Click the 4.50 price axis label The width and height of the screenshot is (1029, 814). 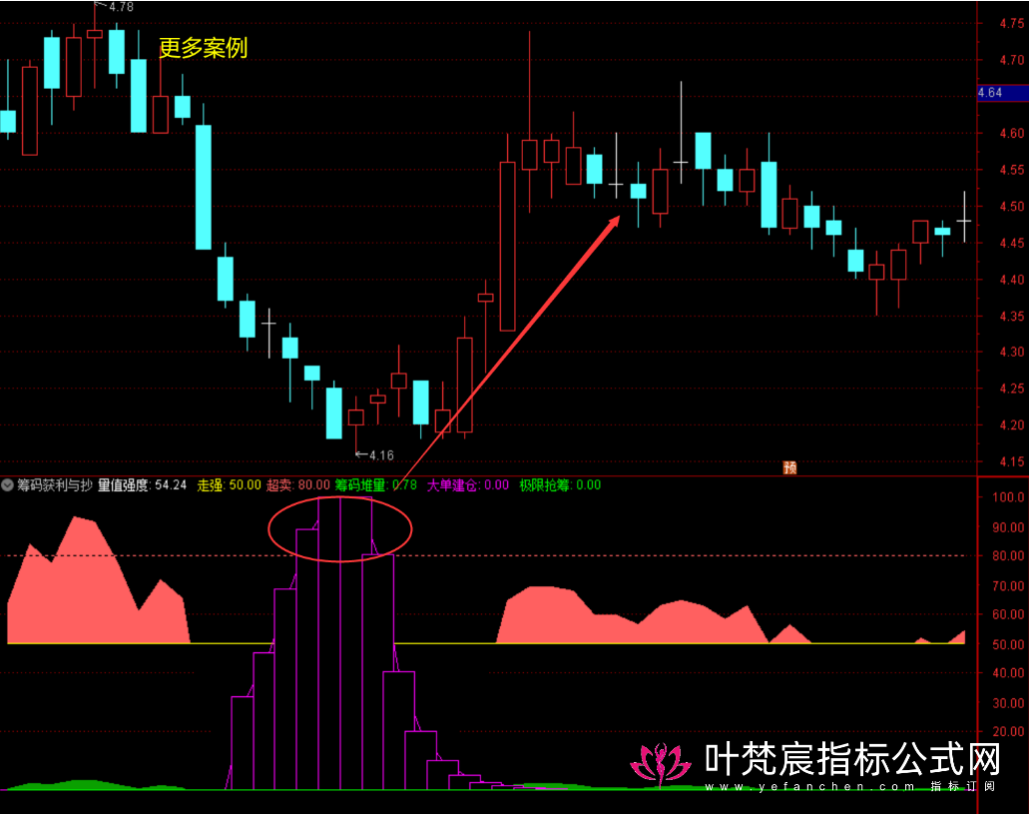pyautogui.click(x=1011, y=207)
